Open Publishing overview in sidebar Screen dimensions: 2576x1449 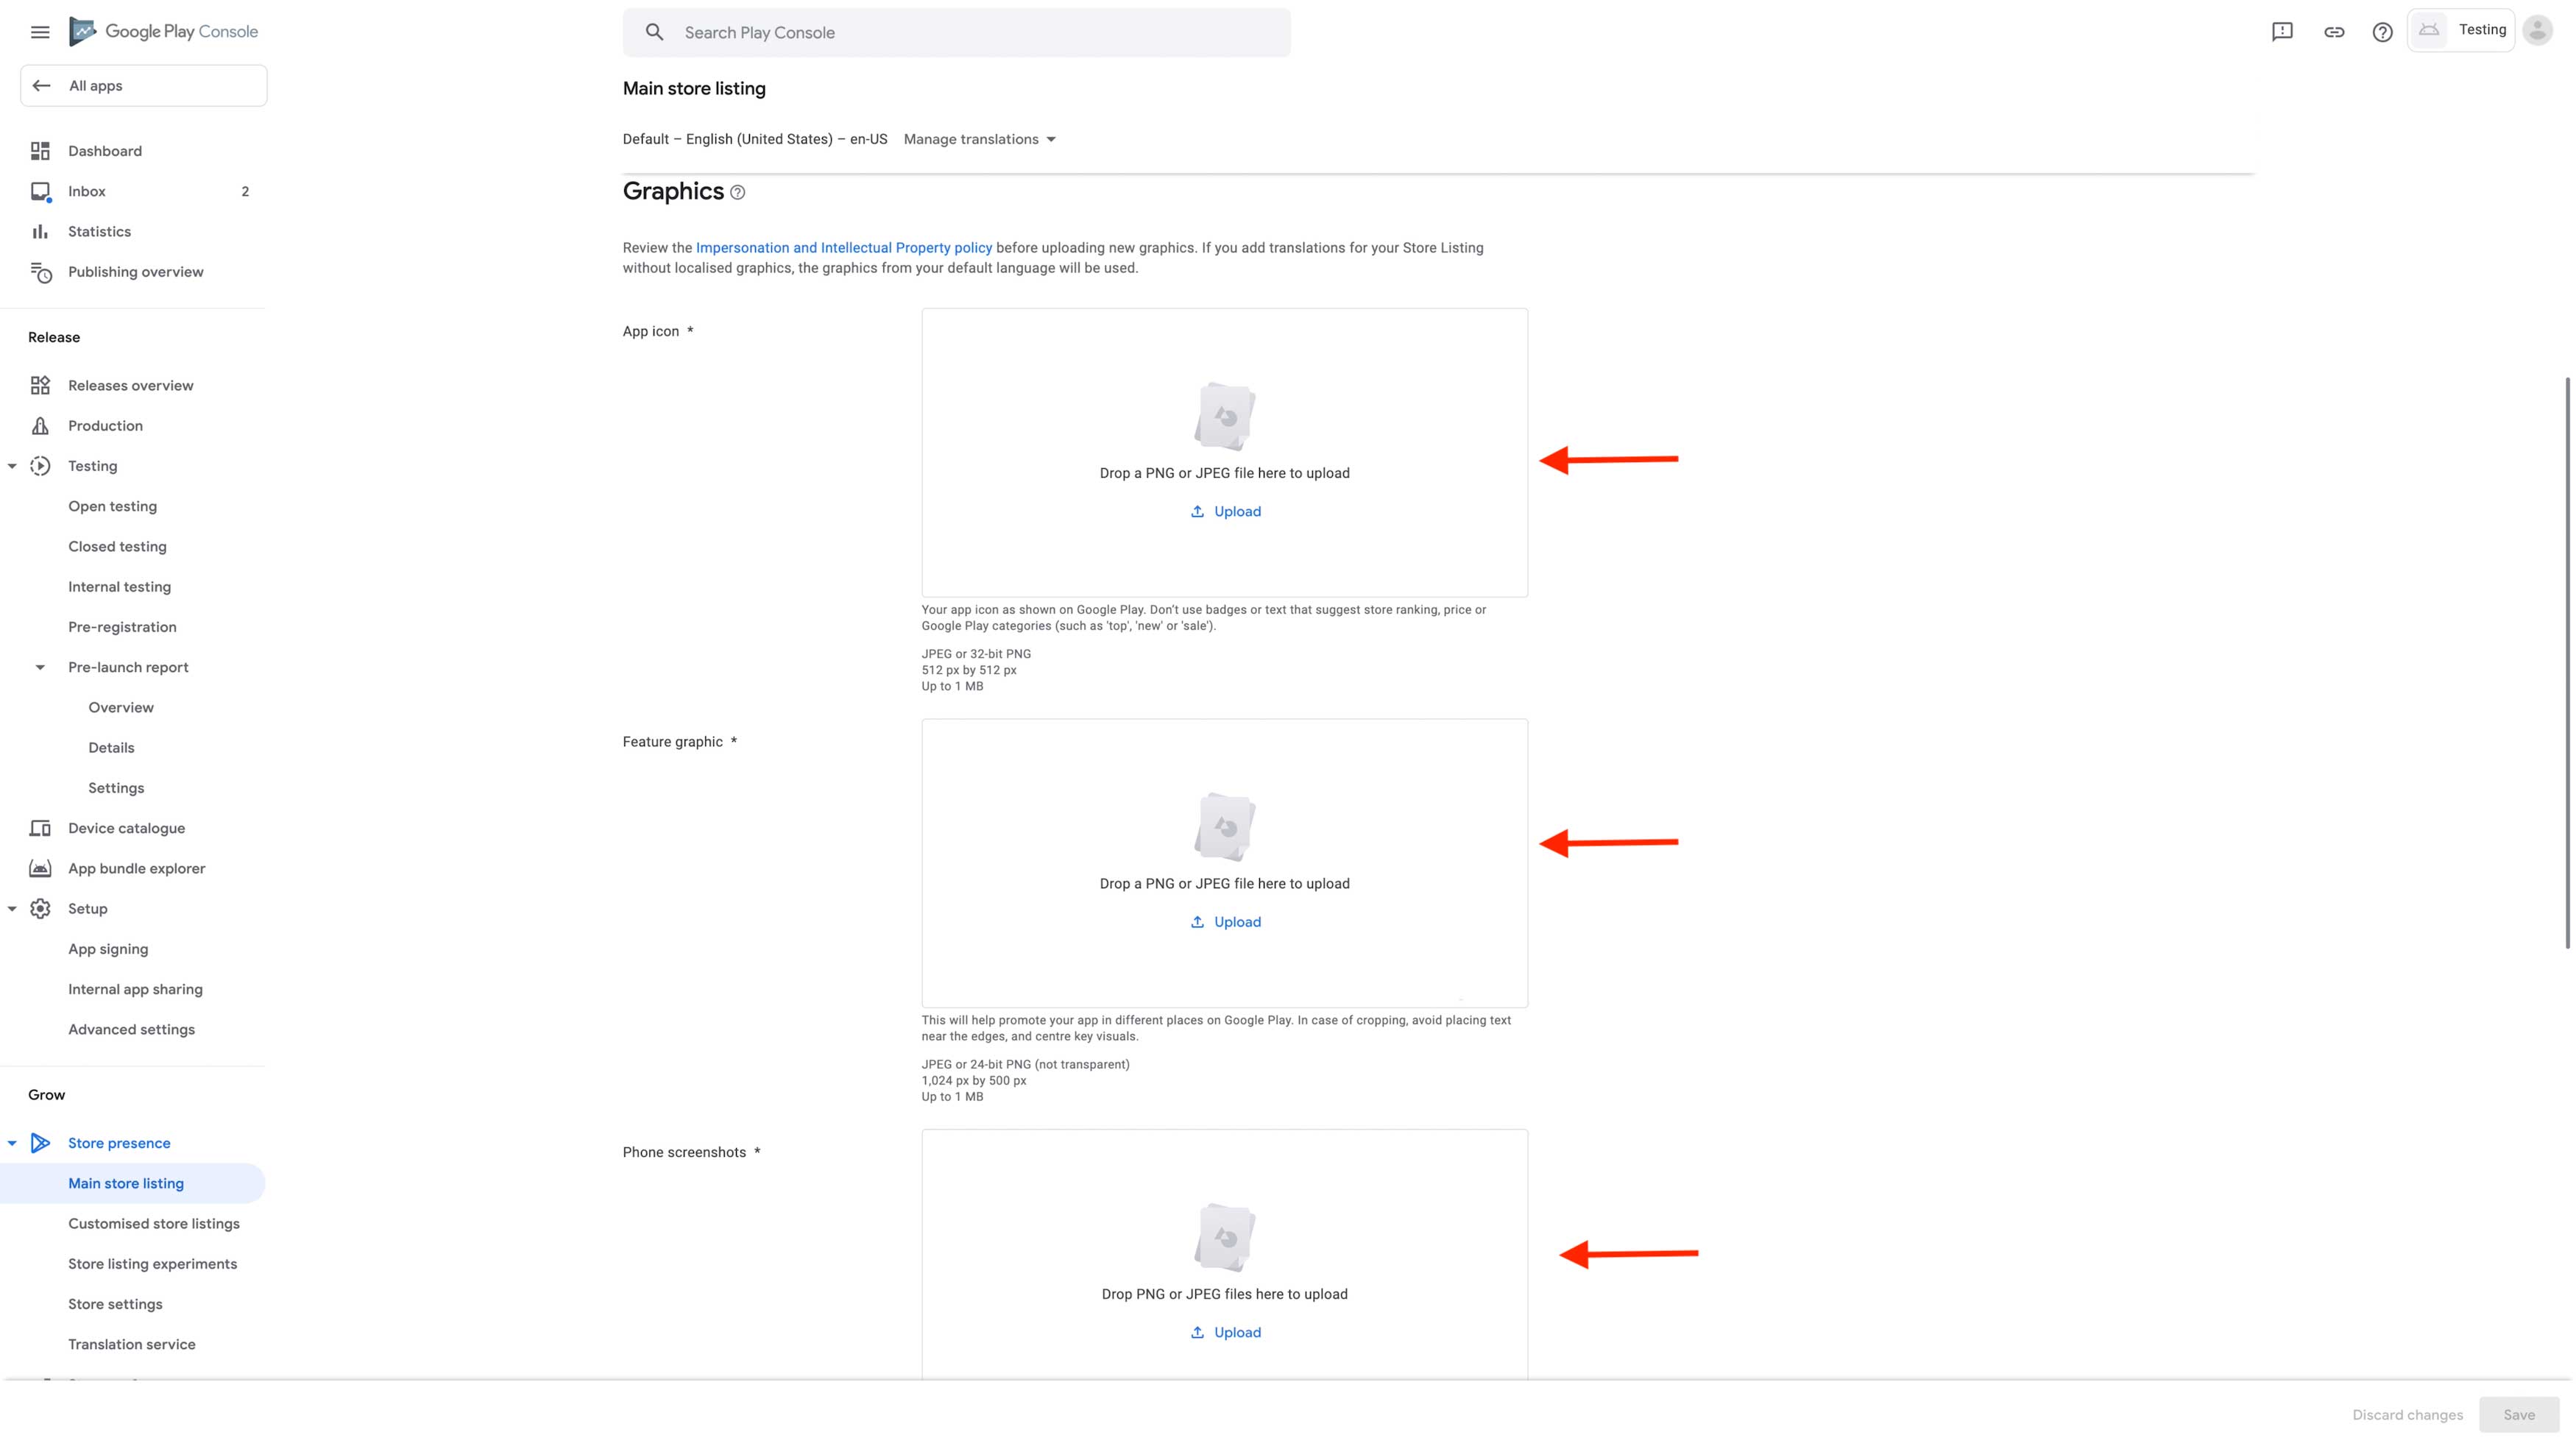click(135, 272)
